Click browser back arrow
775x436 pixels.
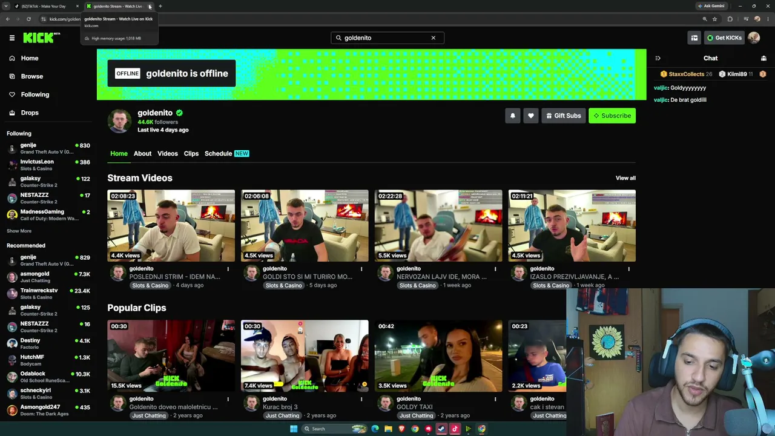point(7,19)
